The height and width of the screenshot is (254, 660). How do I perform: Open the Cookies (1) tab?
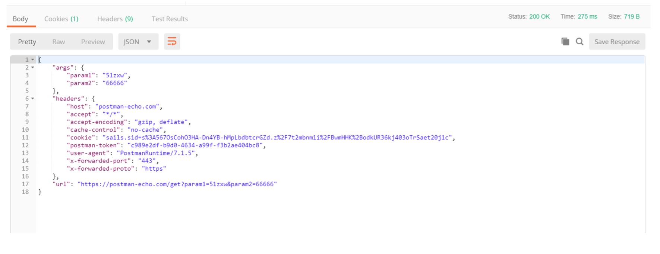pos(61,19)
